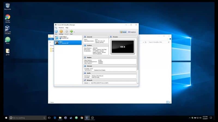
Task: Click the Network section icon
Action: point(85,80)
